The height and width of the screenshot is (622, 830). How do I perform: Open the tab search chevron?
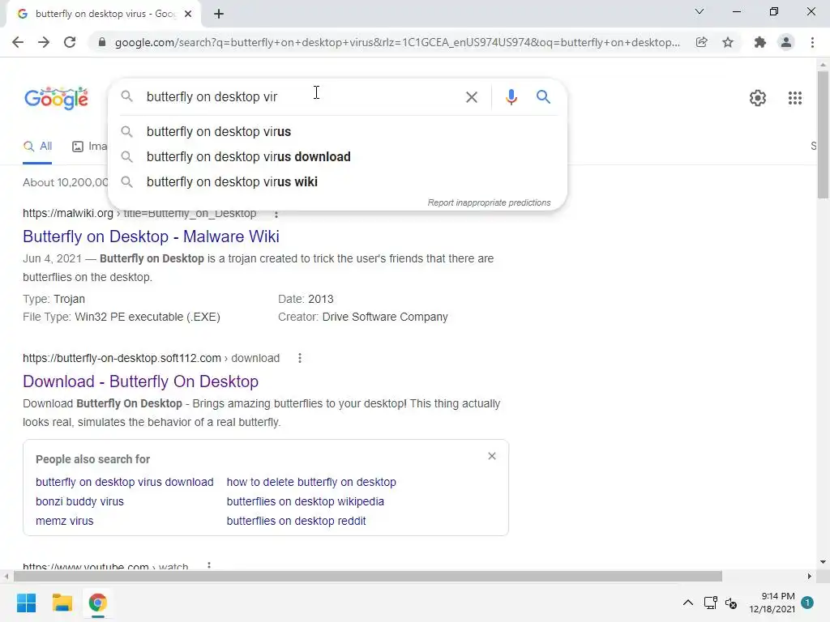coord(700,11)
